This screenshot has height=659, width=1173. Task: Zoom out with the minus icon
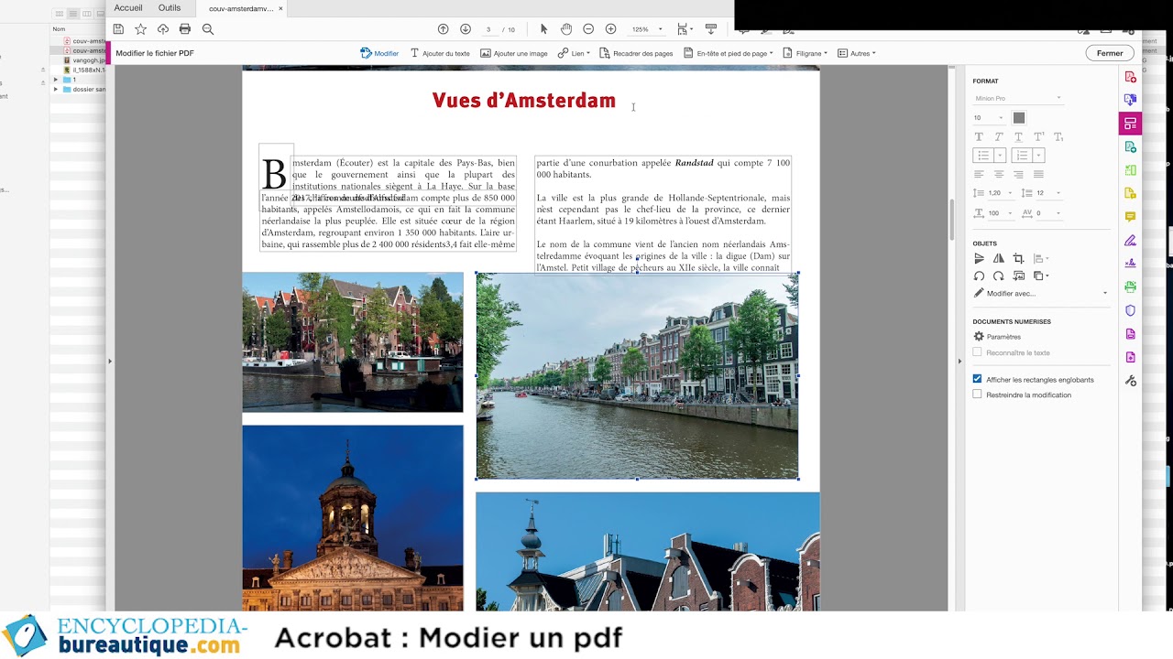tap(588, 29)
